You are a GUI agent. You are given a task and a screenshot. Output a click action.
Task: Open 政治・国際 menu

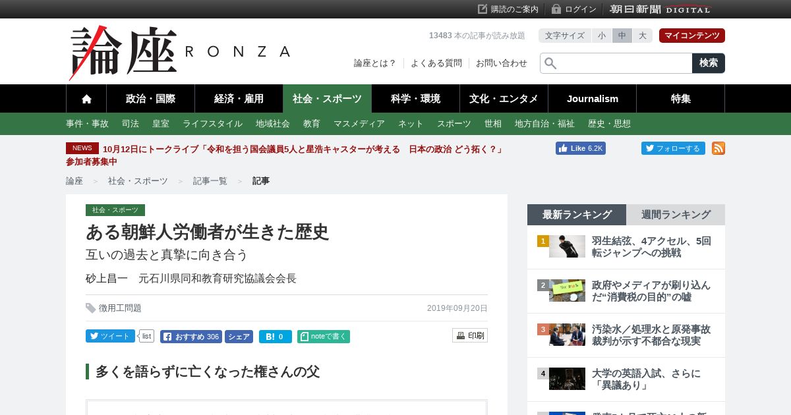point(150,99)
